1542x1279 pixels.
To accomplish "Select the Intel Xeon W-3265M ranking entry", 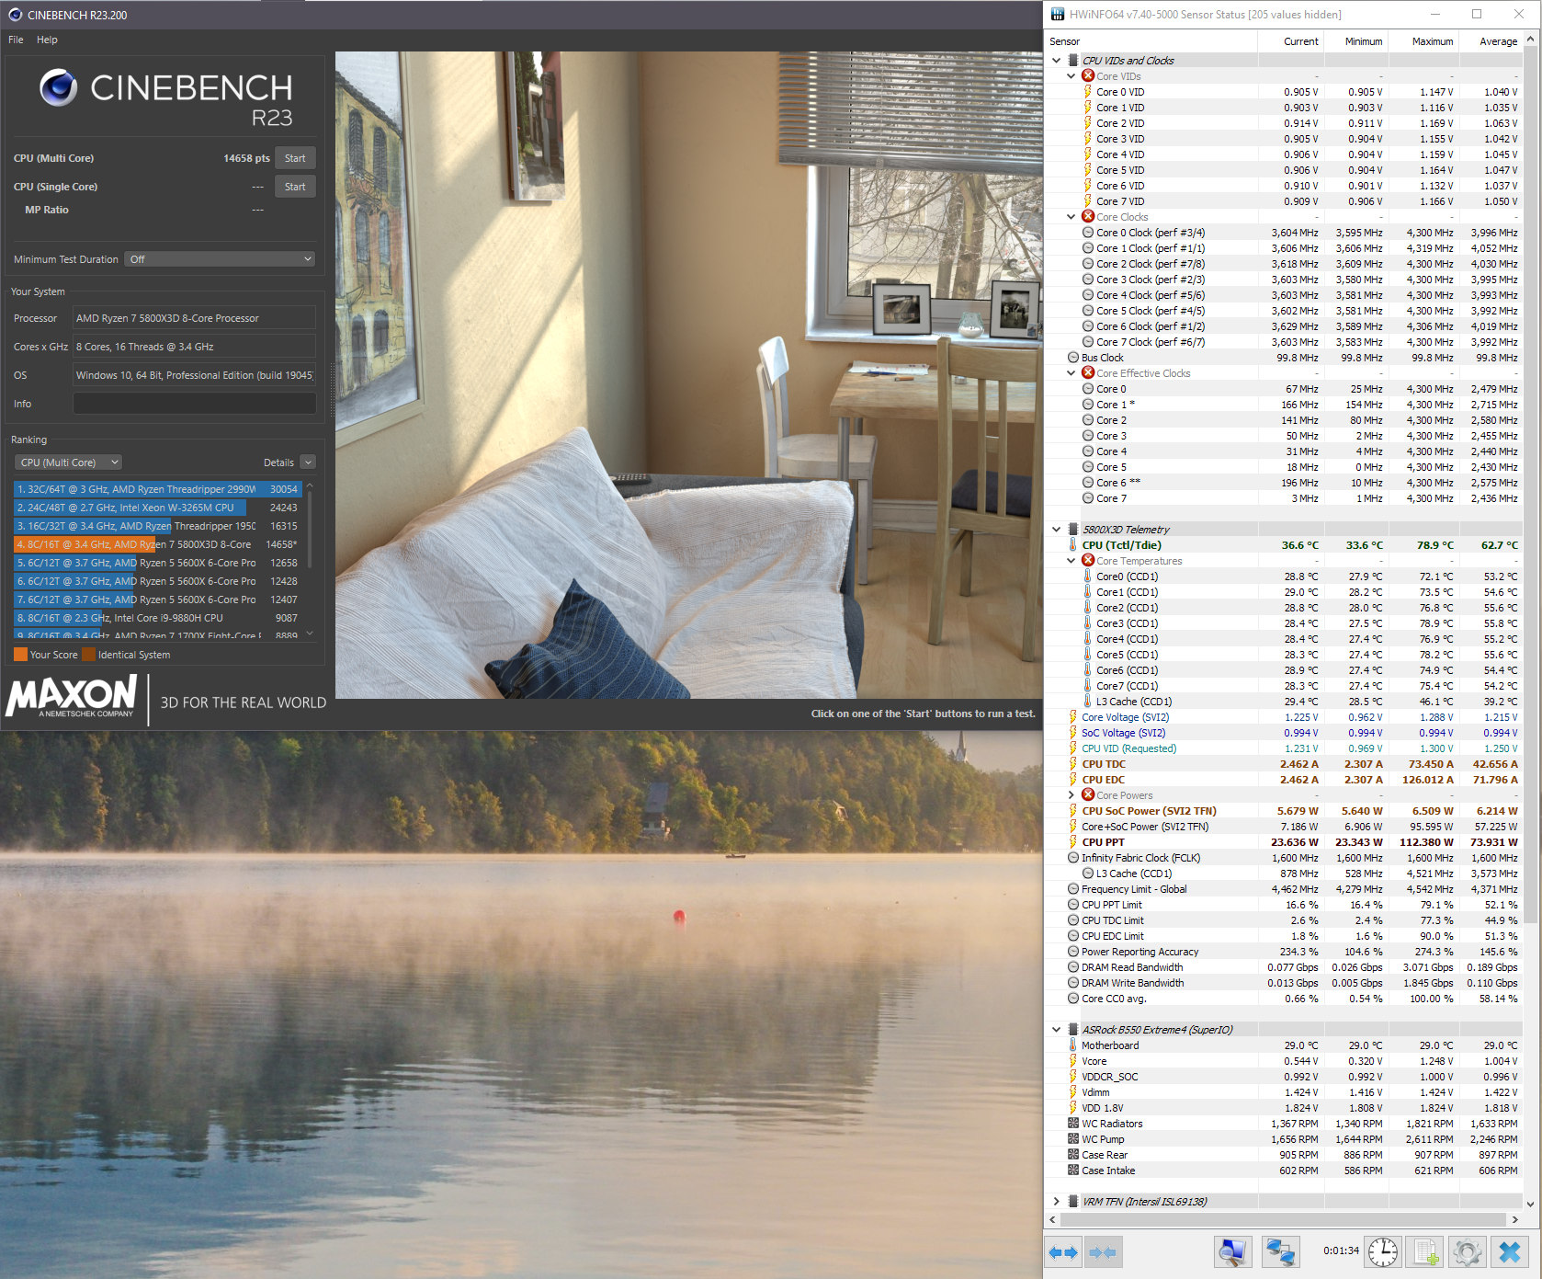I will coord(158,508).
